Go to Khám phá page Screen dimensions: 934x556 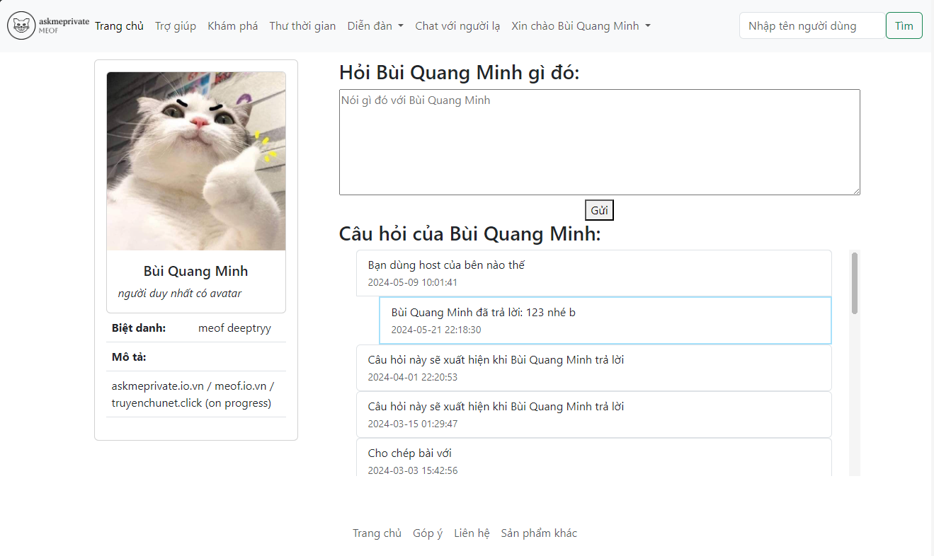(x=232, y=25)
